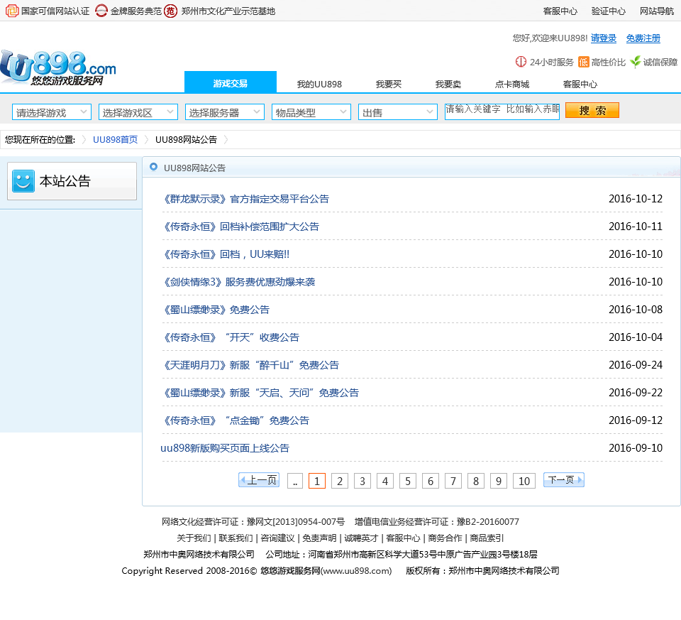Viewport: 681px width, 620px height.
Task: Open 《群龙默示录》官方指定交易平台公告
Action: [x=245, y=199]
